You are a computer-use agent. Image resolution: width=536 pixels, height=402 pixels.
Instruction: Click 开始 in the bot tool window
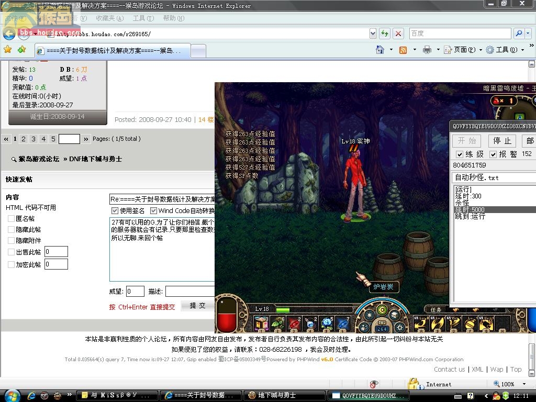pos(466,141)
